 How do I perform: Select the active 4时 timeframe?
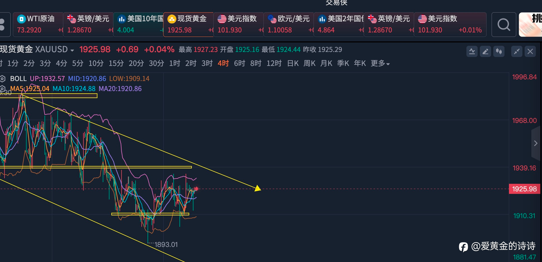point(223,63)
